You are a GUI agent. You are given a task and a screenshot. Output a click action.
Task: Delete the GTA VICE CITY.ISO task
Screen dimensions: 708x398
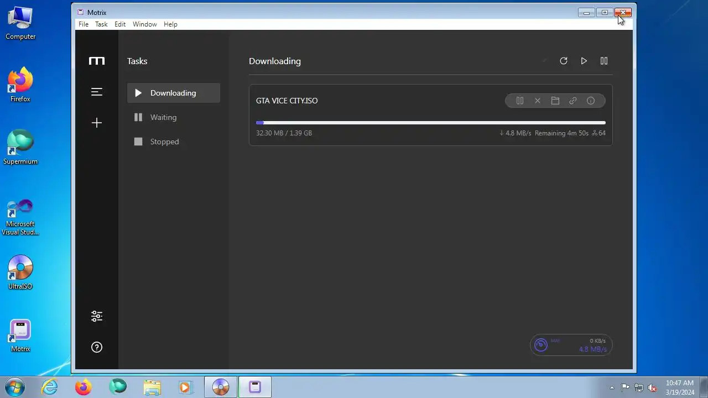[537, 101]
